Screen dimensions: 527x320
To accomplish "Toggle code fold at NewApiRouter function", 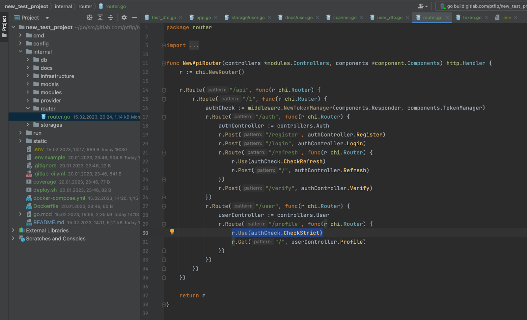I will [x=164, y=63].
